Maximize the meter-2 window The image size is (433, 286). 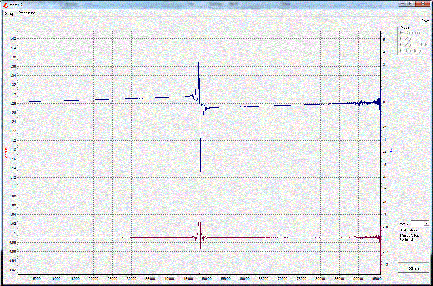[x=411, y=4]
